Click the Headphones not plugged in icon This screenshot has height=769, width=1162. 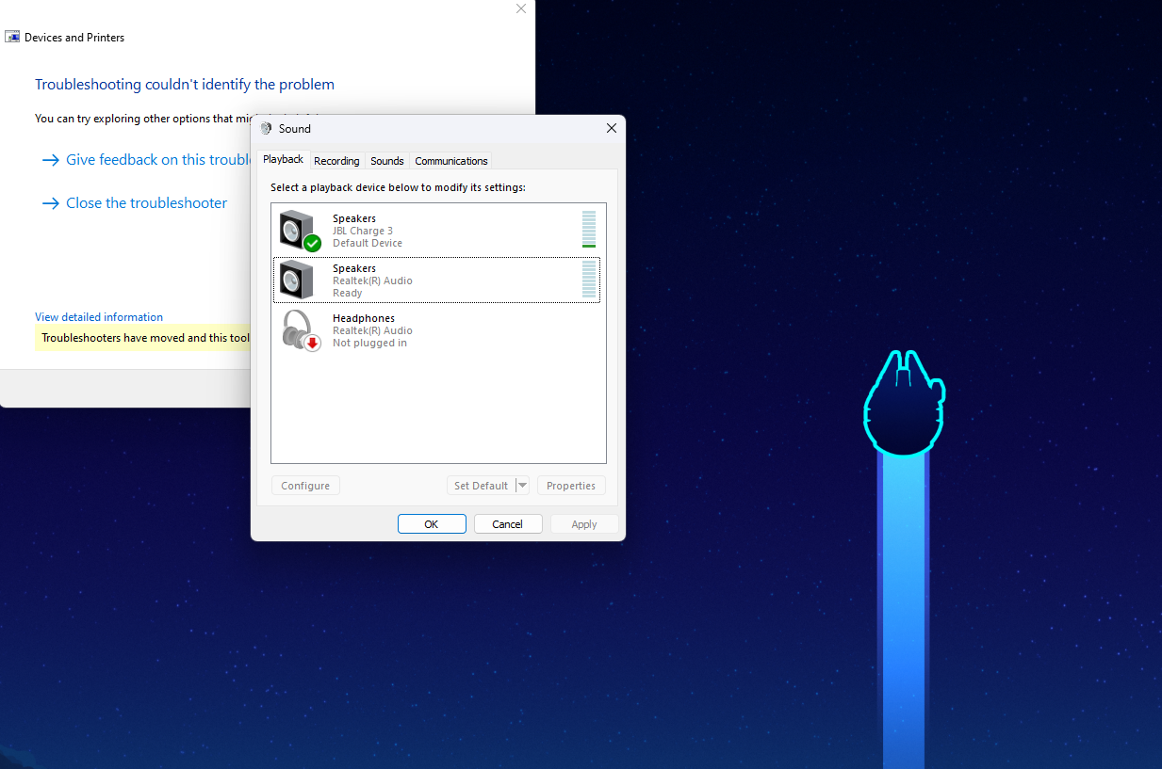point(300,329)
